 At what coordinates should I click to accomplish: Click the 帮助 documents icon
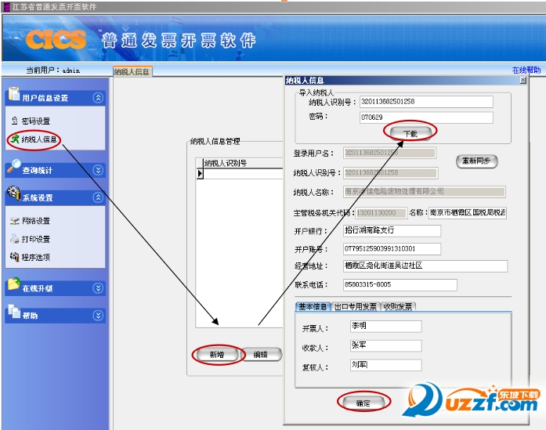(x=14, y=311)
